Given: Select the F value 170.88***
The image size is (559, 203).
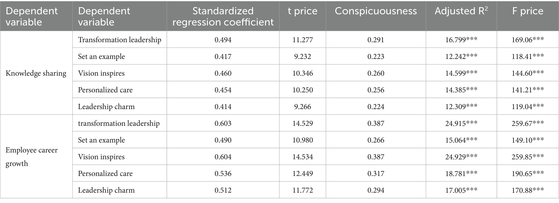Looking at the screenshot, I should (528, 190).
